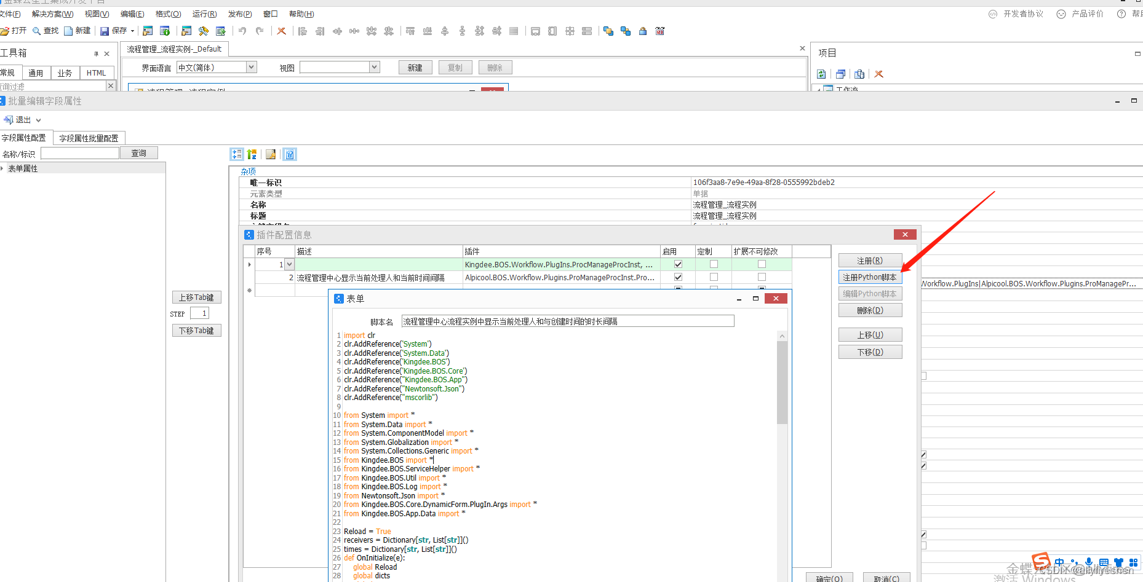1143x582 pixels.
Task: Open the 界面语言 中文(简体) dropdown
Action: click(x=251, y=67)
